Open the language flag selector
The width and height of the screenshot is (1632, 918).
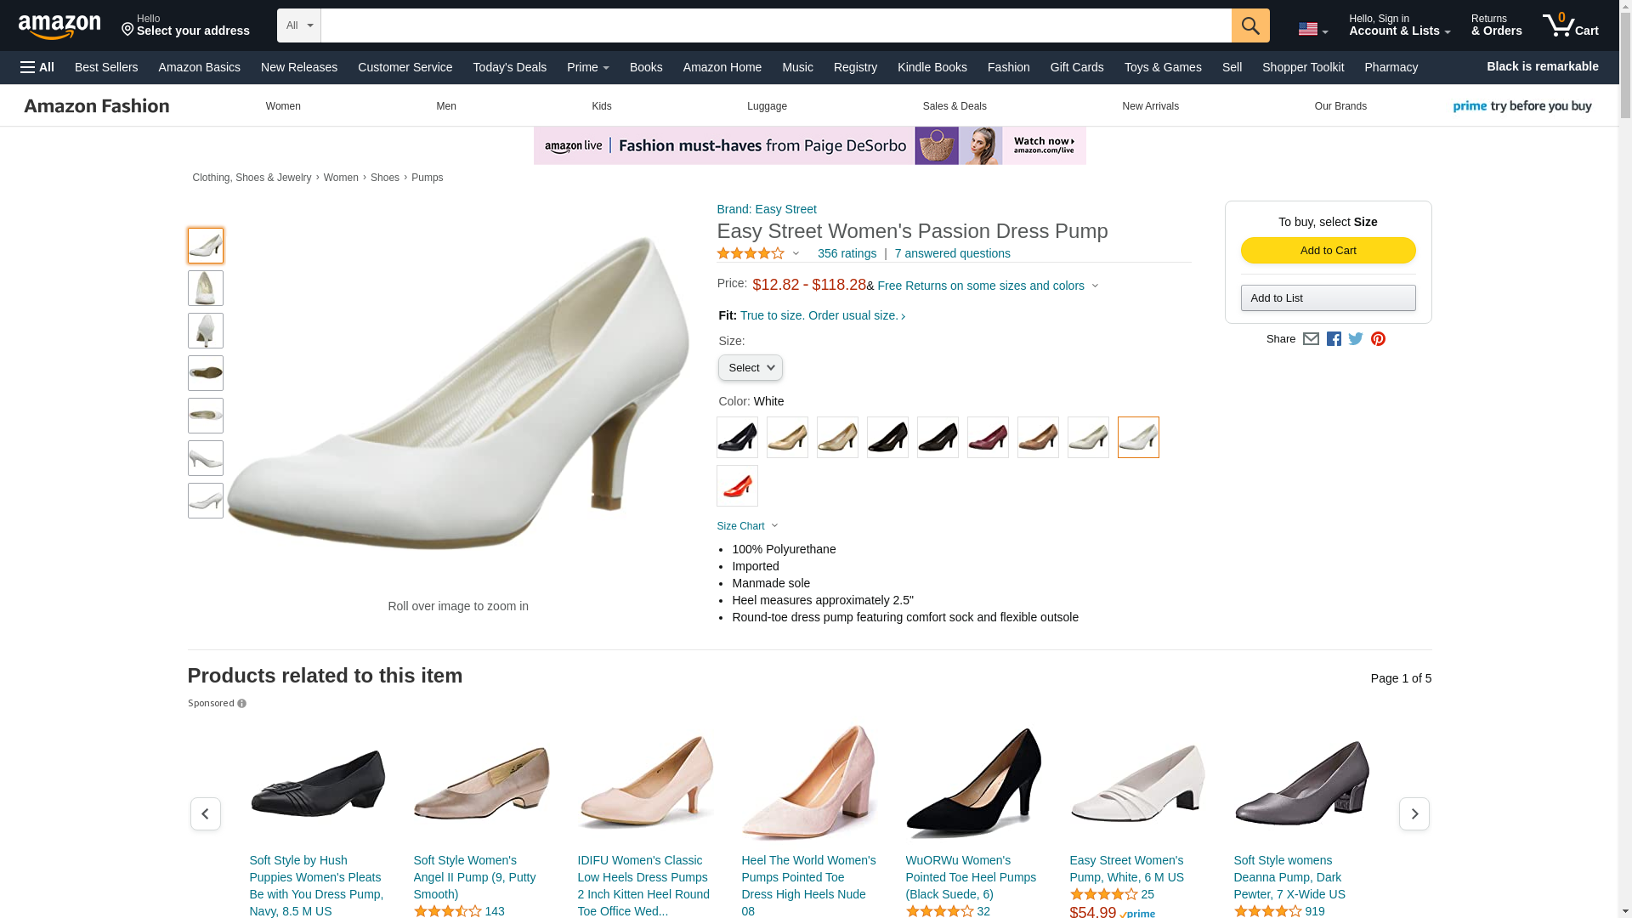click(1312, 29)
